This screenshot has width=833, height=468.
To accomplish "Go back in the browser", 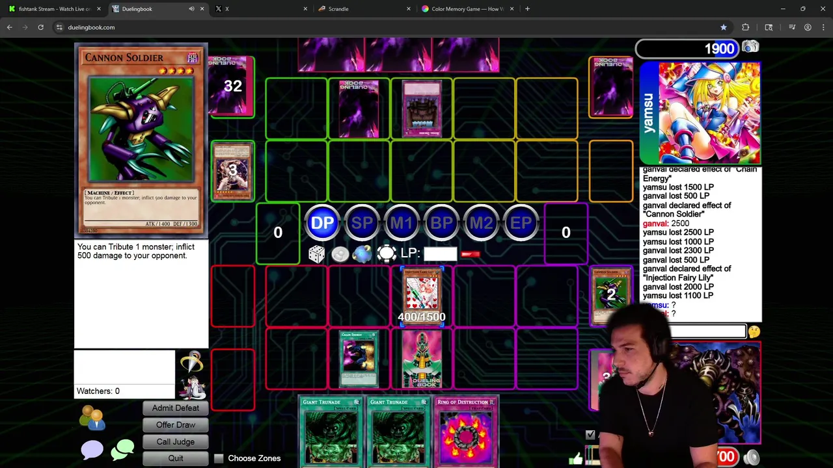I will tap(10, 27).
